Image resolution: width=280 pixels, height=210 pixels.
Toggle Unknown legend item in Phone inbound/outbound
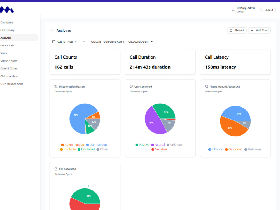(x=253, y=149)
